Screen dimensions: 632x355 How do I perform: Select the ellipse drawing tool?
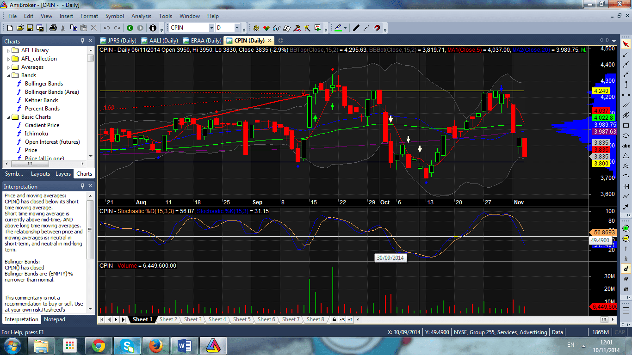point(626,136)
